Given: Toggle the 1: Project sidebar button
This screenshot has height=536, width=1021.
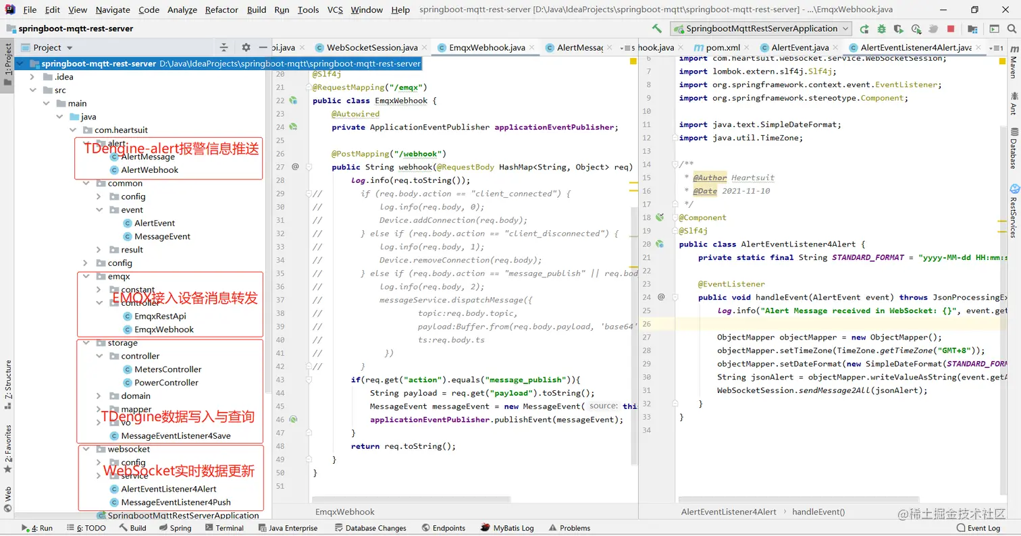Looking at the screenshot, I should pos(7,65).
